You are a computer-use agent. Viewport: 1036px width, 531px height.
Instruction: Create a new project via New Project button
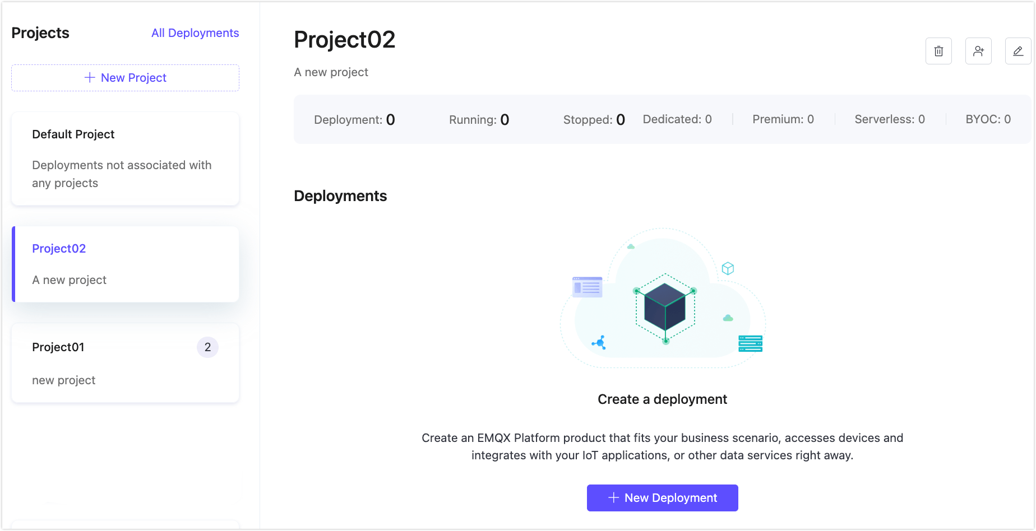click(x=125, y=77)
